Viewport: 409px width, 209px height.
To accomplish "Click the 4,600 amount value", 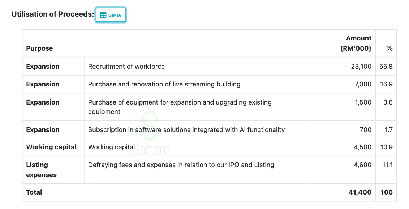I will (x=362, y=165).
